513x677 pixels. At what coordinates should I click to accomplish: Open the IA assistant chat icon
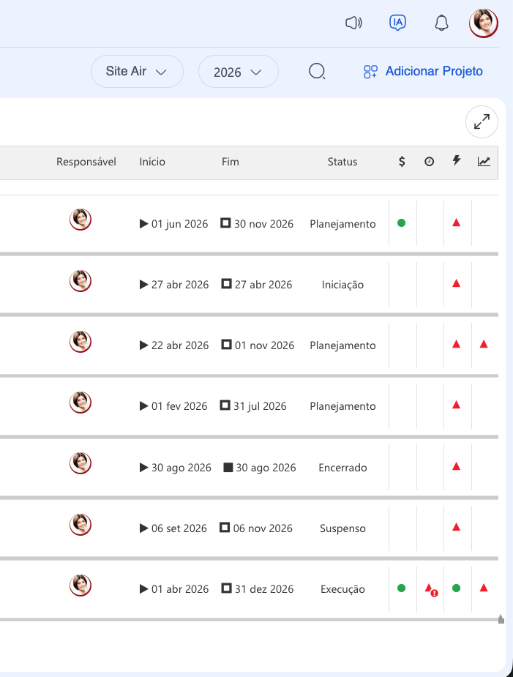tap(397, 23)
